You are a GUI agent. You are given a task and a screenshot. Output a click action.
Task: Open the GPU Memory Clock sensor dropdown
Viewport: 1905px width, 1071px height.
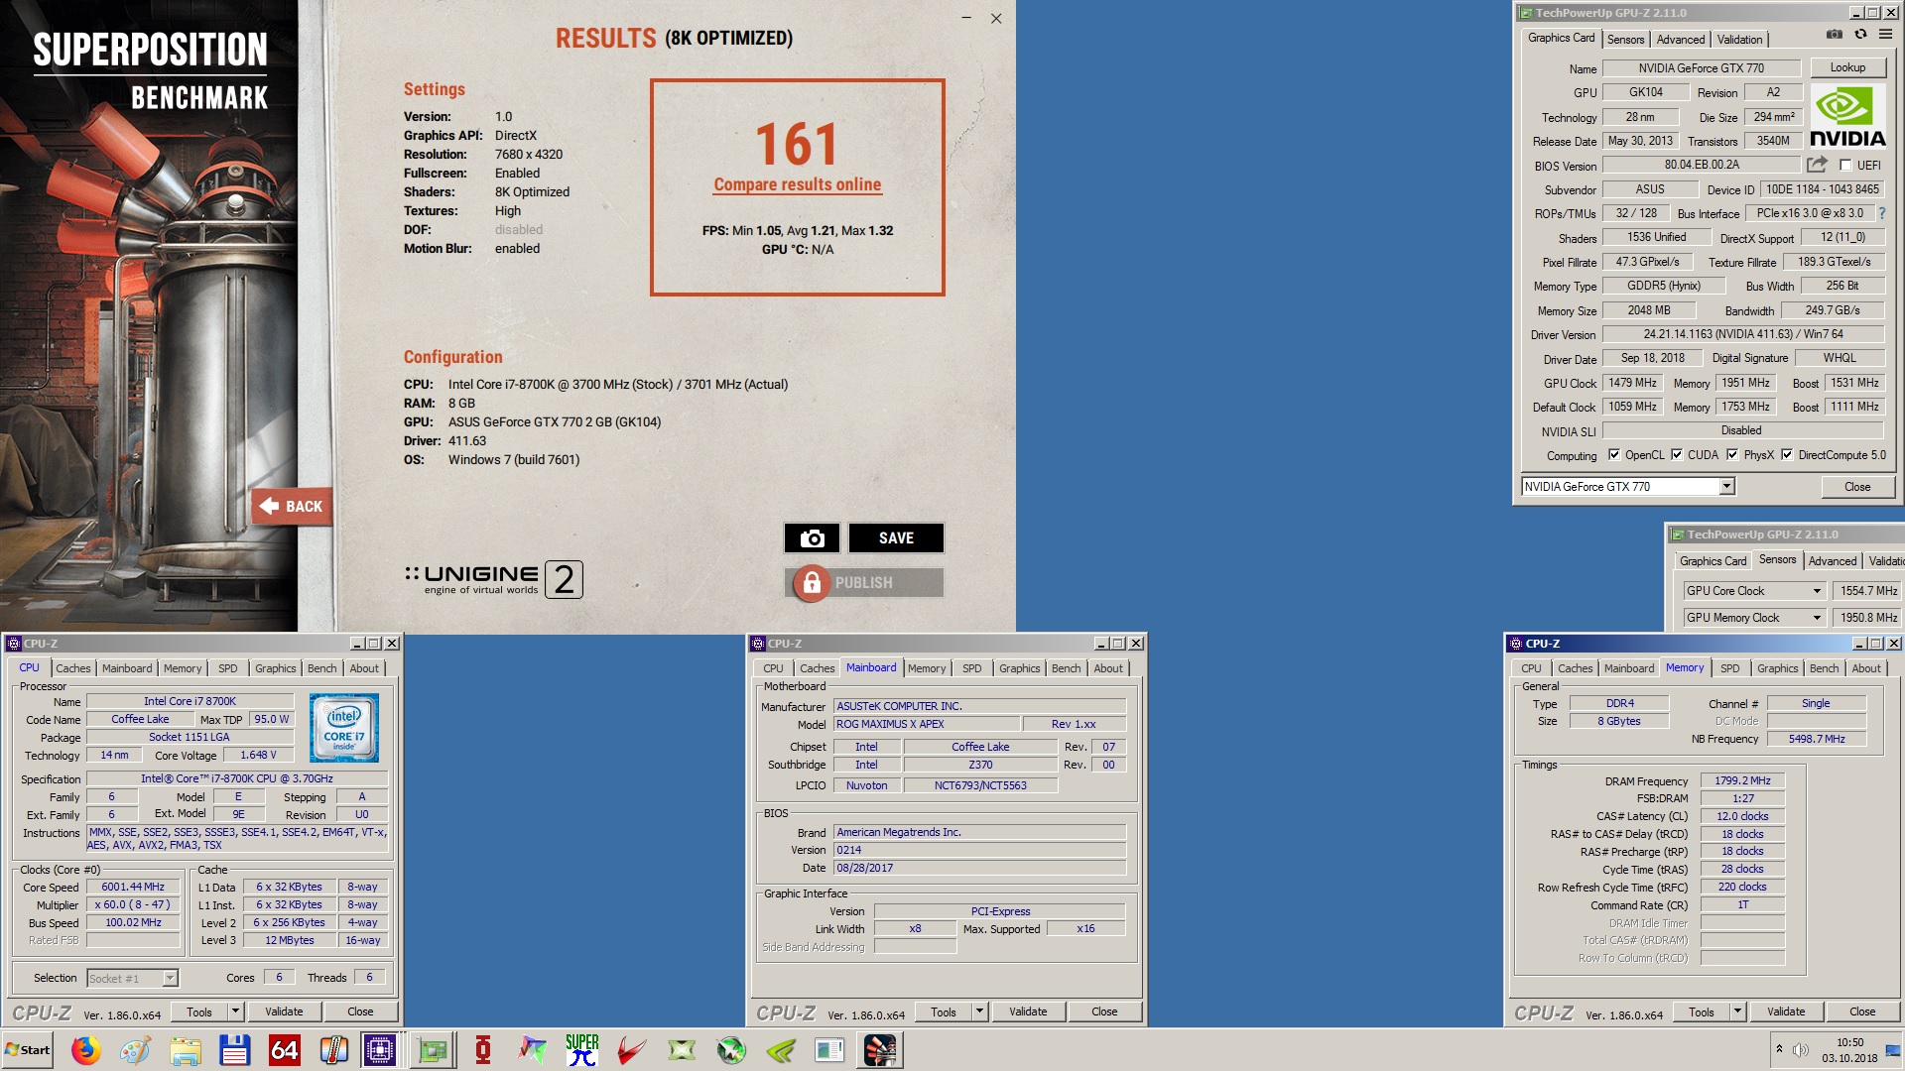point(1817,618)
